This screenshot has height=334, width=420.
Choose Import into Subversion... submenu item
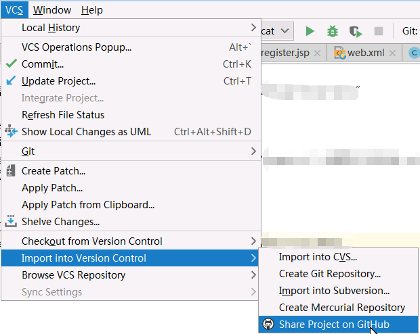pyautogui.click(x=338, y=291)
